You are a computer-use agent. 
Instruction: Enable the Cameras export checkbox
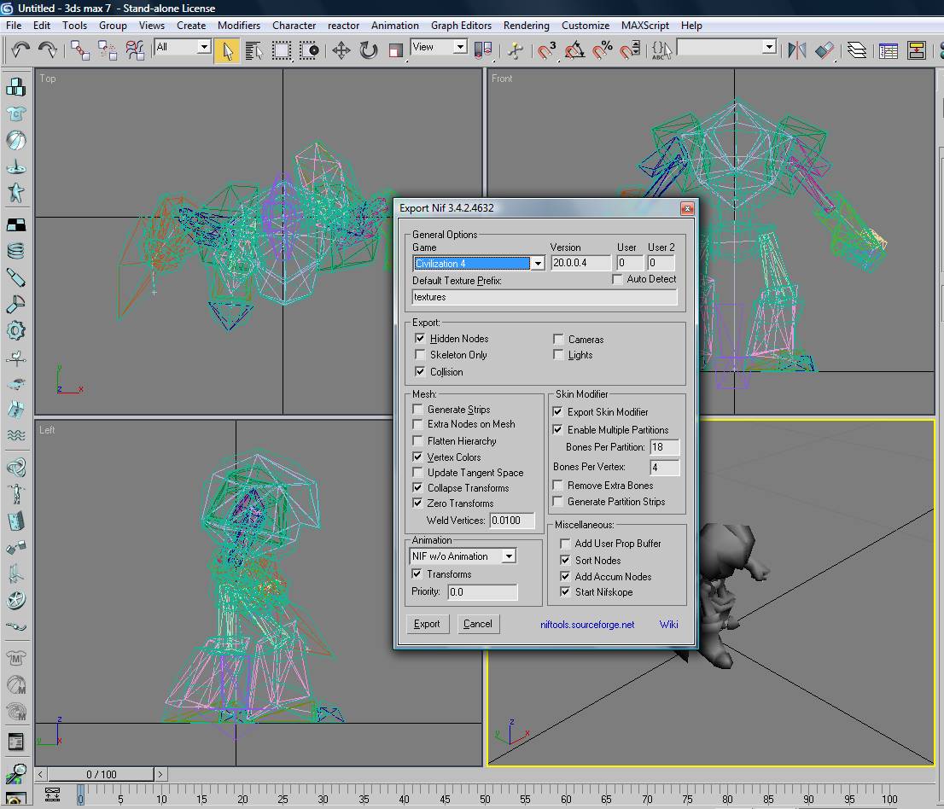558,339
